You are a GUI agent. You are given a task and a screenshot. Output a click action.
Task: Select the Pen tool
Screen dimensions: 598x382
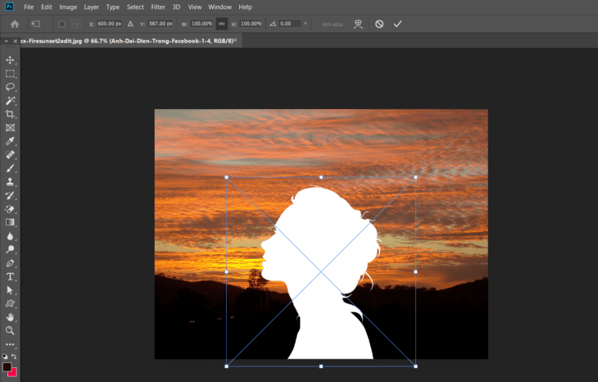click(10, 263)
